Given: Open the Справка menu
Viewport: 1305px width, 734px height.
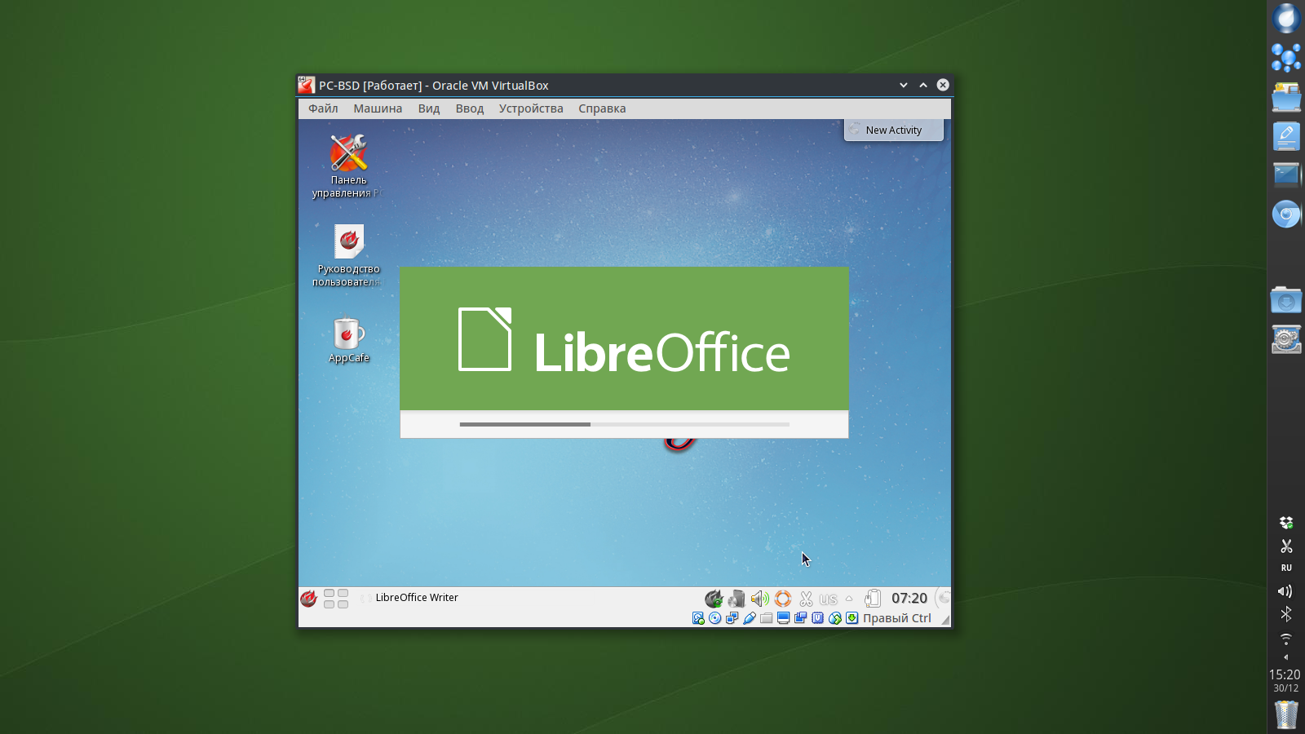Looking at the screenshot, I should click(x=602, y=108).
